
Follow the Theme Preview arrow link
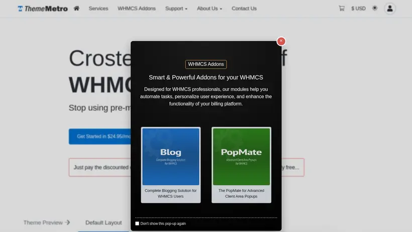[x=47, y=222]
